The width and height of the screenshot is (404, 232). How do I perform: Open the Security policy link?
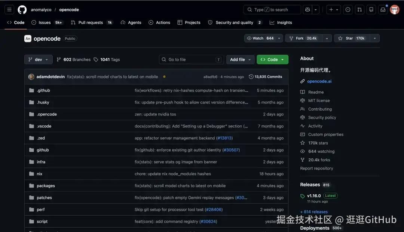322,117
